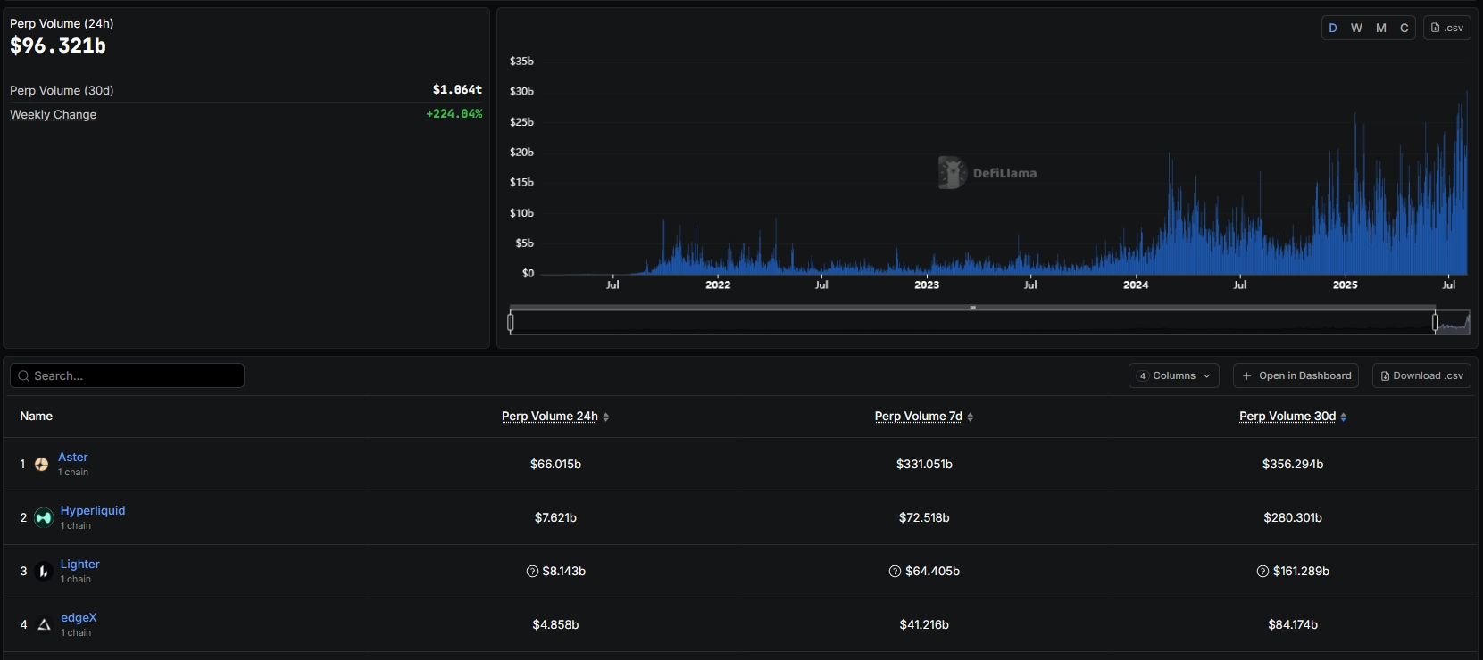Image resolution: width=1483 pixels, height=660 pixels.
Task: Click the Aster protocol logo icon
Action: pos(41,464)
